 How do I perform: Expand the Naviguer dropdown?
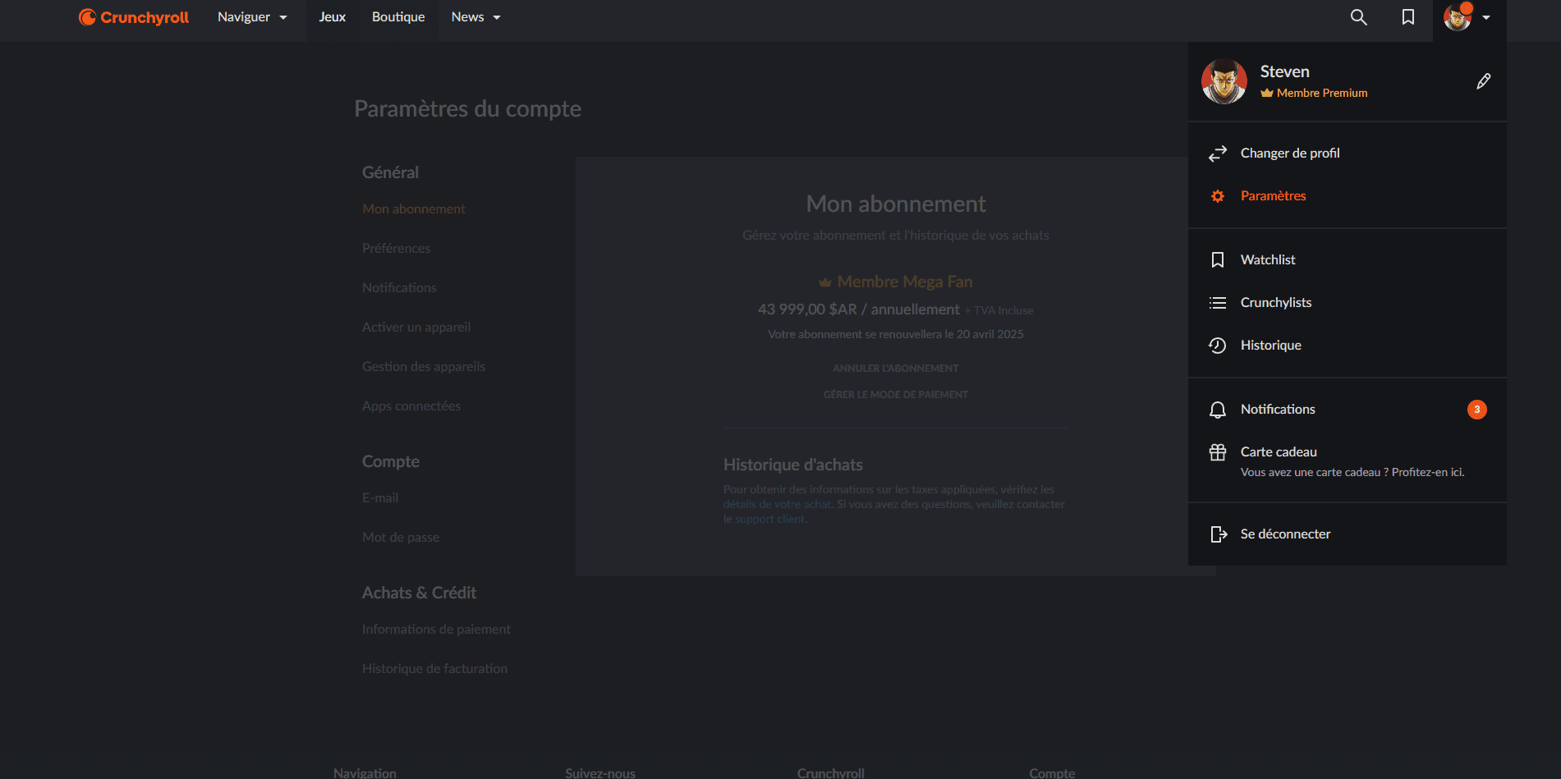click(252, 17)
